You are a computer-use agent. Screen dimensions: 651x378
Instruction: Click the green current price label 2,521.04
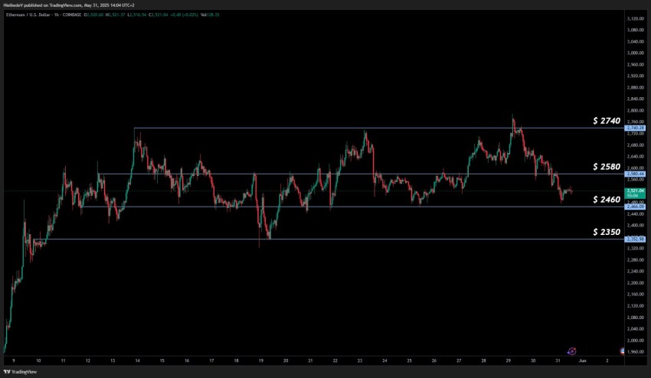point(633,191)
